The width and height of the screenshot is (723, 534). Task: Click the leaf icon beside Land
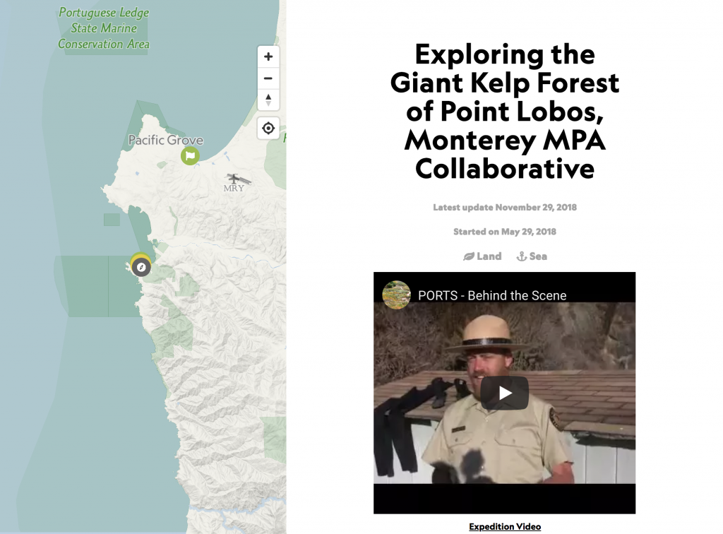click(x=468, y=256)
